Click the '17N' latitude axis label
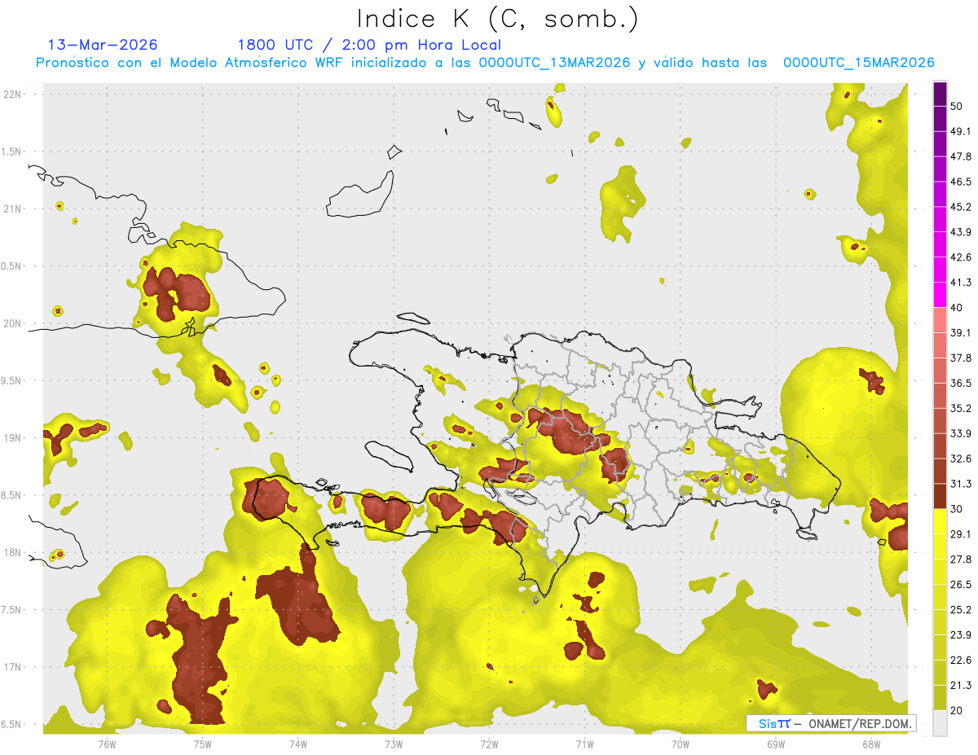This screenshot has width=978, height=755. coord(13,667)
